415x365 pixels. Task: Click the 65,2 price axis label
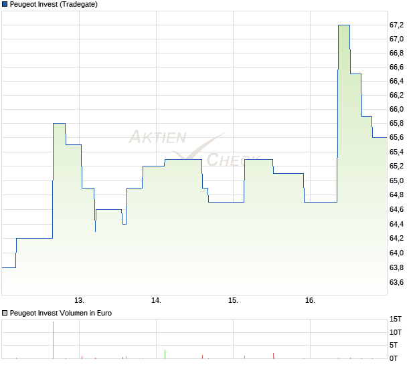(396, 166)
